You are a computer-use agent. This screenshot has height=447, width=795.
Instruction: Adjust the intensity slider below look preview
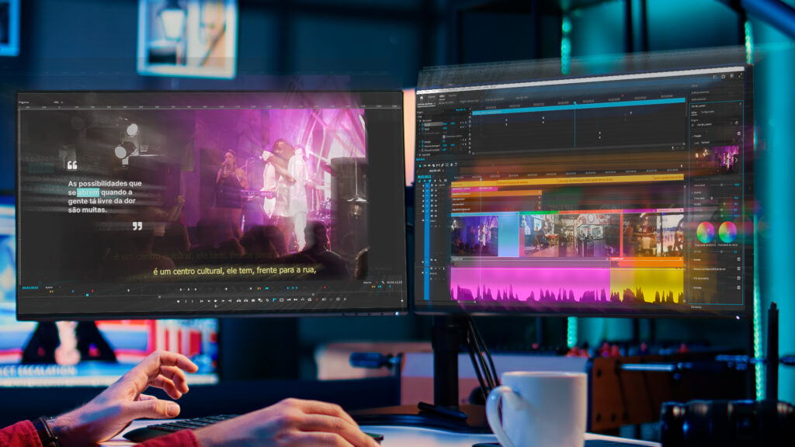[x=721, y=185]
